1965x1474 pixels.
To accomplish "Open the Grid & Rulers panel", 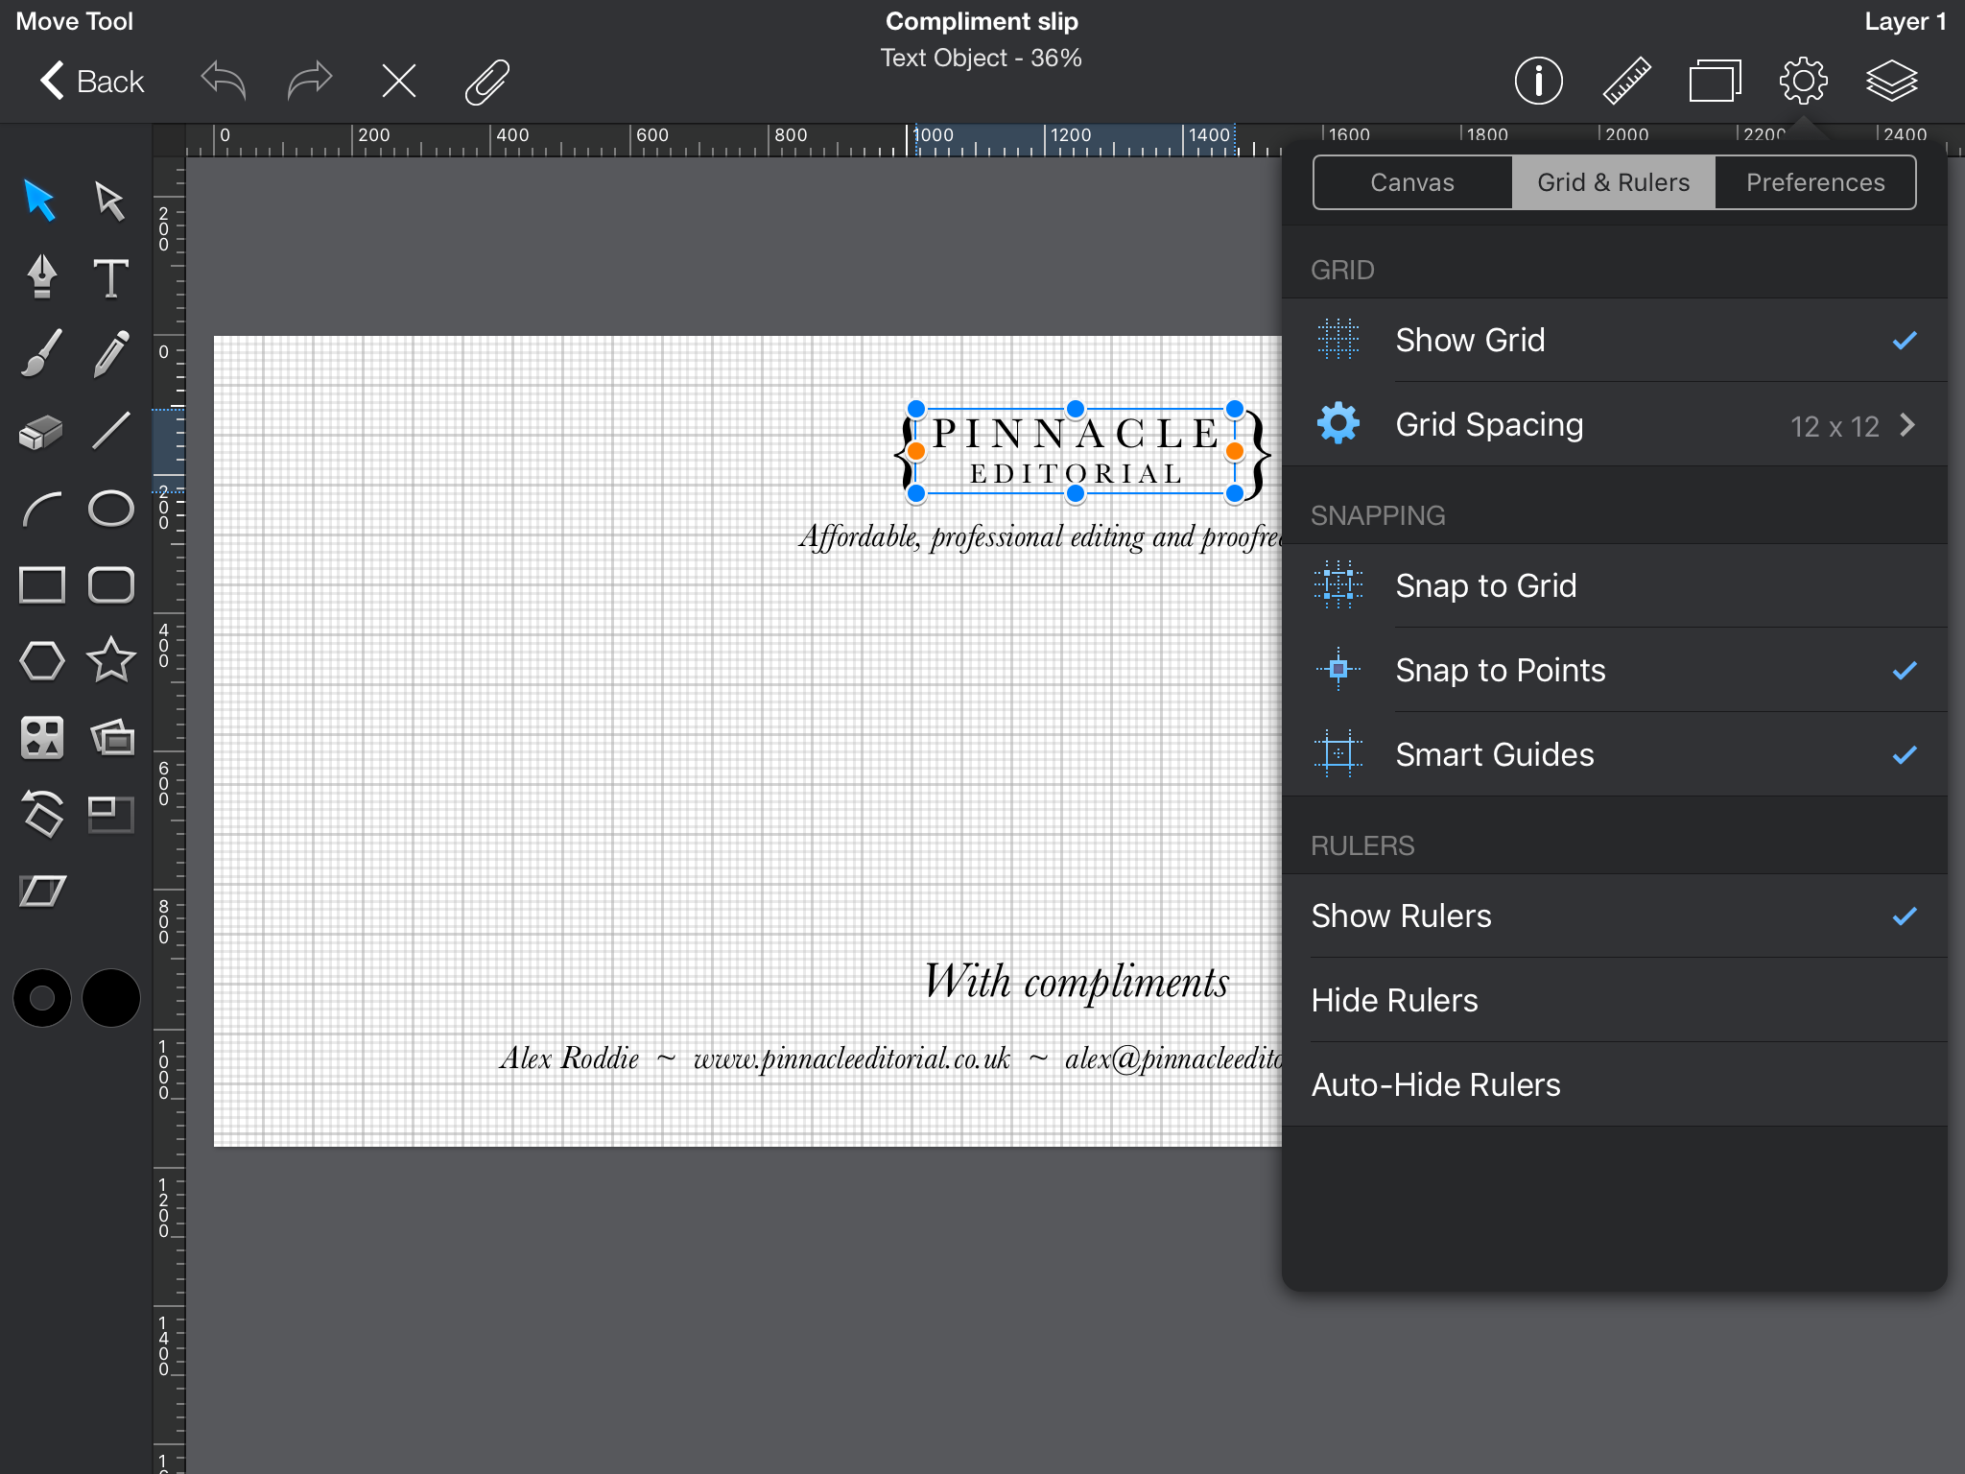I will tap(1614, 181).
